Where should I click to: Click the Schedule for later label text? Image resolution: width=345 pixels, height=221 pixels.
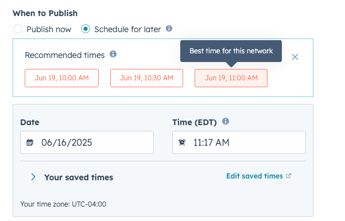pos(127,29)
